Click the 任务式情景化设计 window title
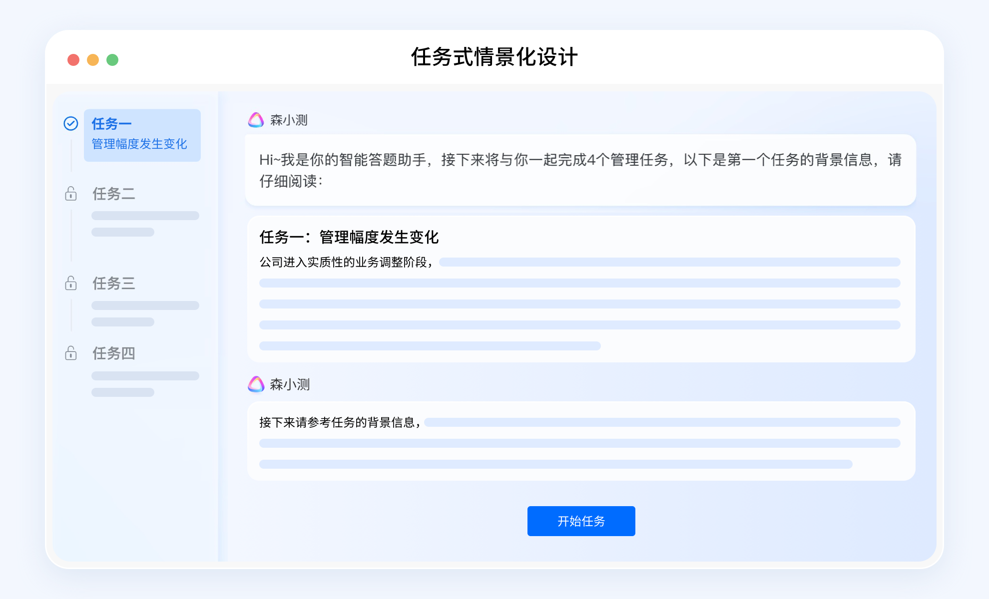Viewport: 989px width, 599px height. (494, 57)
